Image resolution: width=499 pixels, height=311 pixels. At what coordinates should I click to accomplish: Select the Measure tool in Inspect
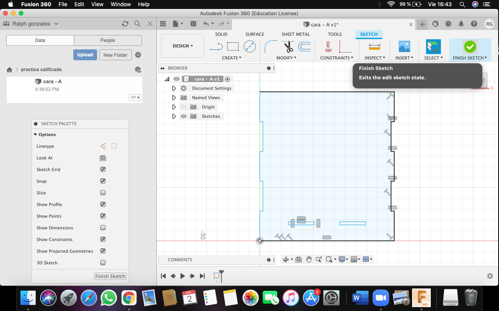pos(374,47)
